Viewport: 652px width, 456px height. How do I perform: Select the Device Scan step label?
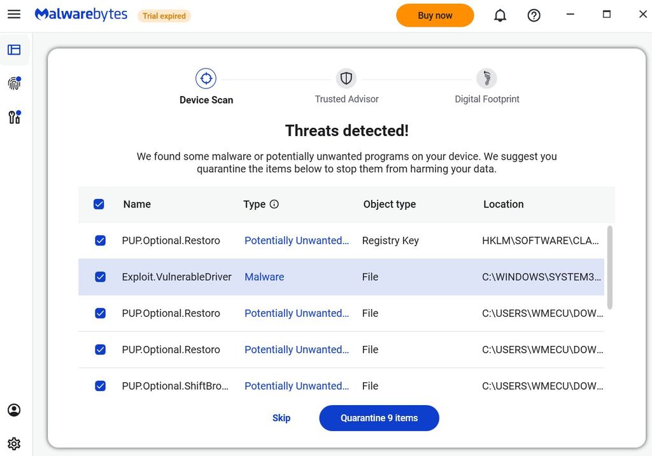pyautogui.click(x=206, y=100)
